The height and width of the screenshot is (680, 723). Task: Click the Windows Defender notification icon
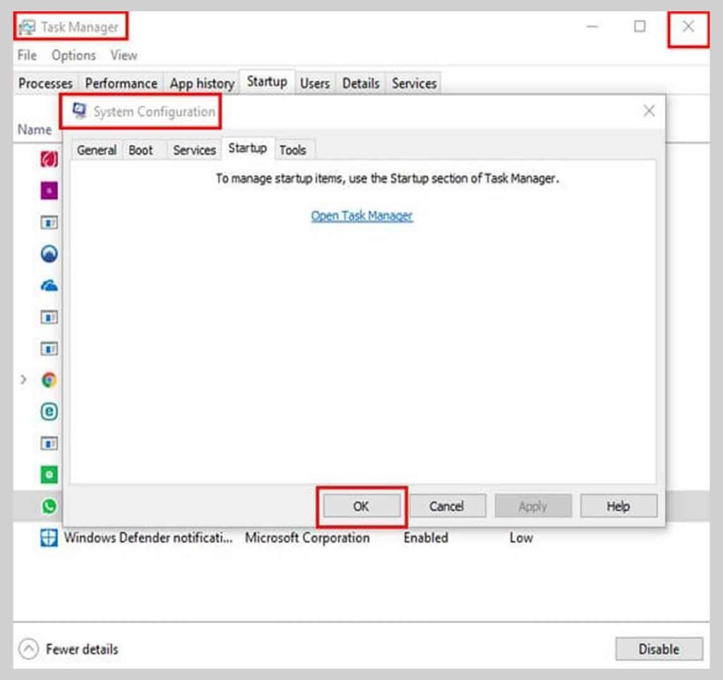(x=48, y=538)
